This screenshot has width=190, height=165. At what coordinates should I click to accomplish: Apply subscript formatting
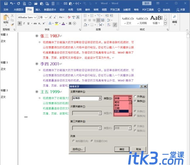pyautogui.click(x=40, y=23)
